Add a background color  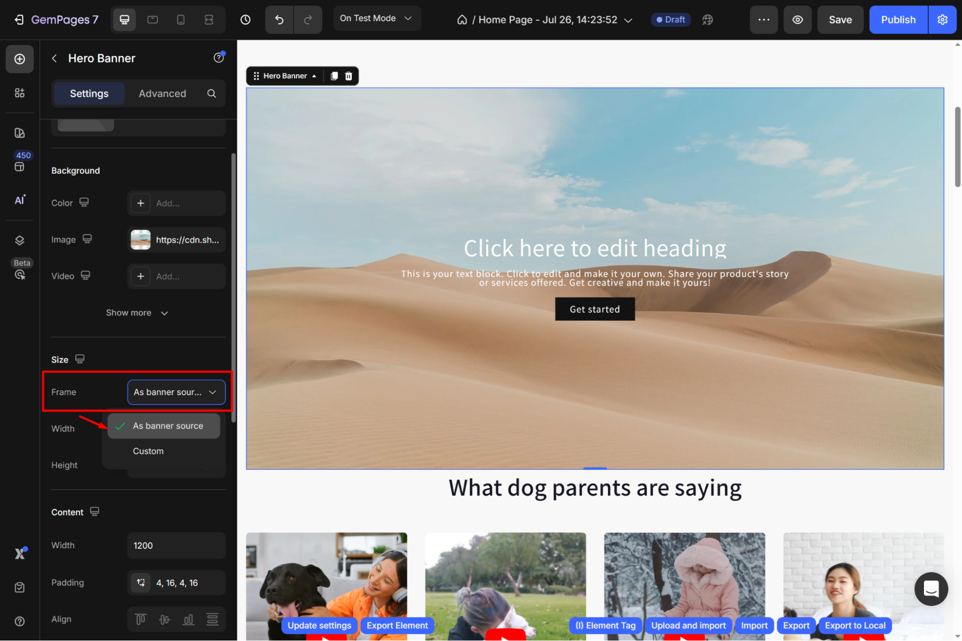point(141,203)
